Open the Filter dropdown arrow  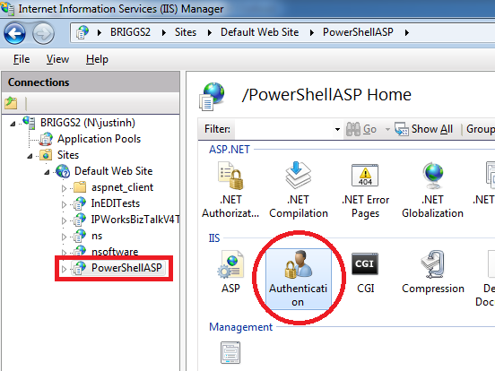click(x=337, y=129)
